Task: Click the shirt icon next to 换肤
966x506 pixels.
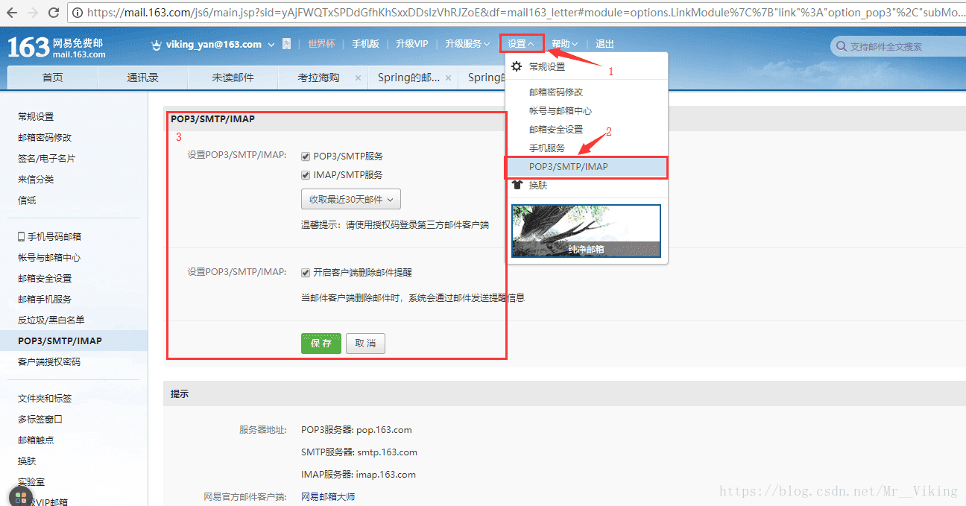Action: (x=517, y=185)
